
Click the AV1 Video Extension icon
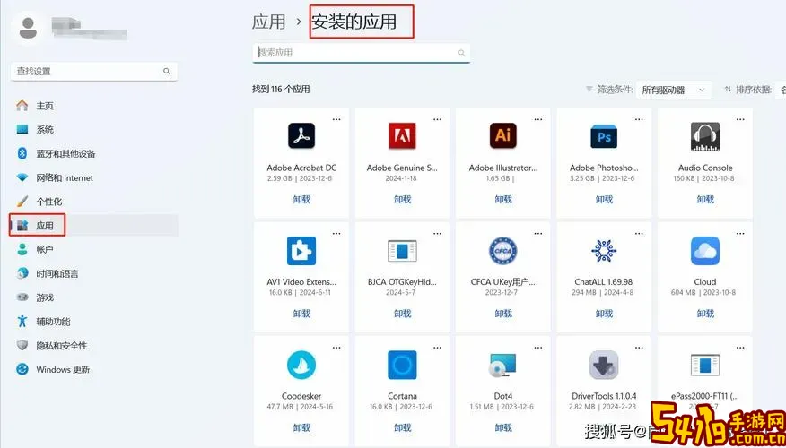tap(301, 251)
